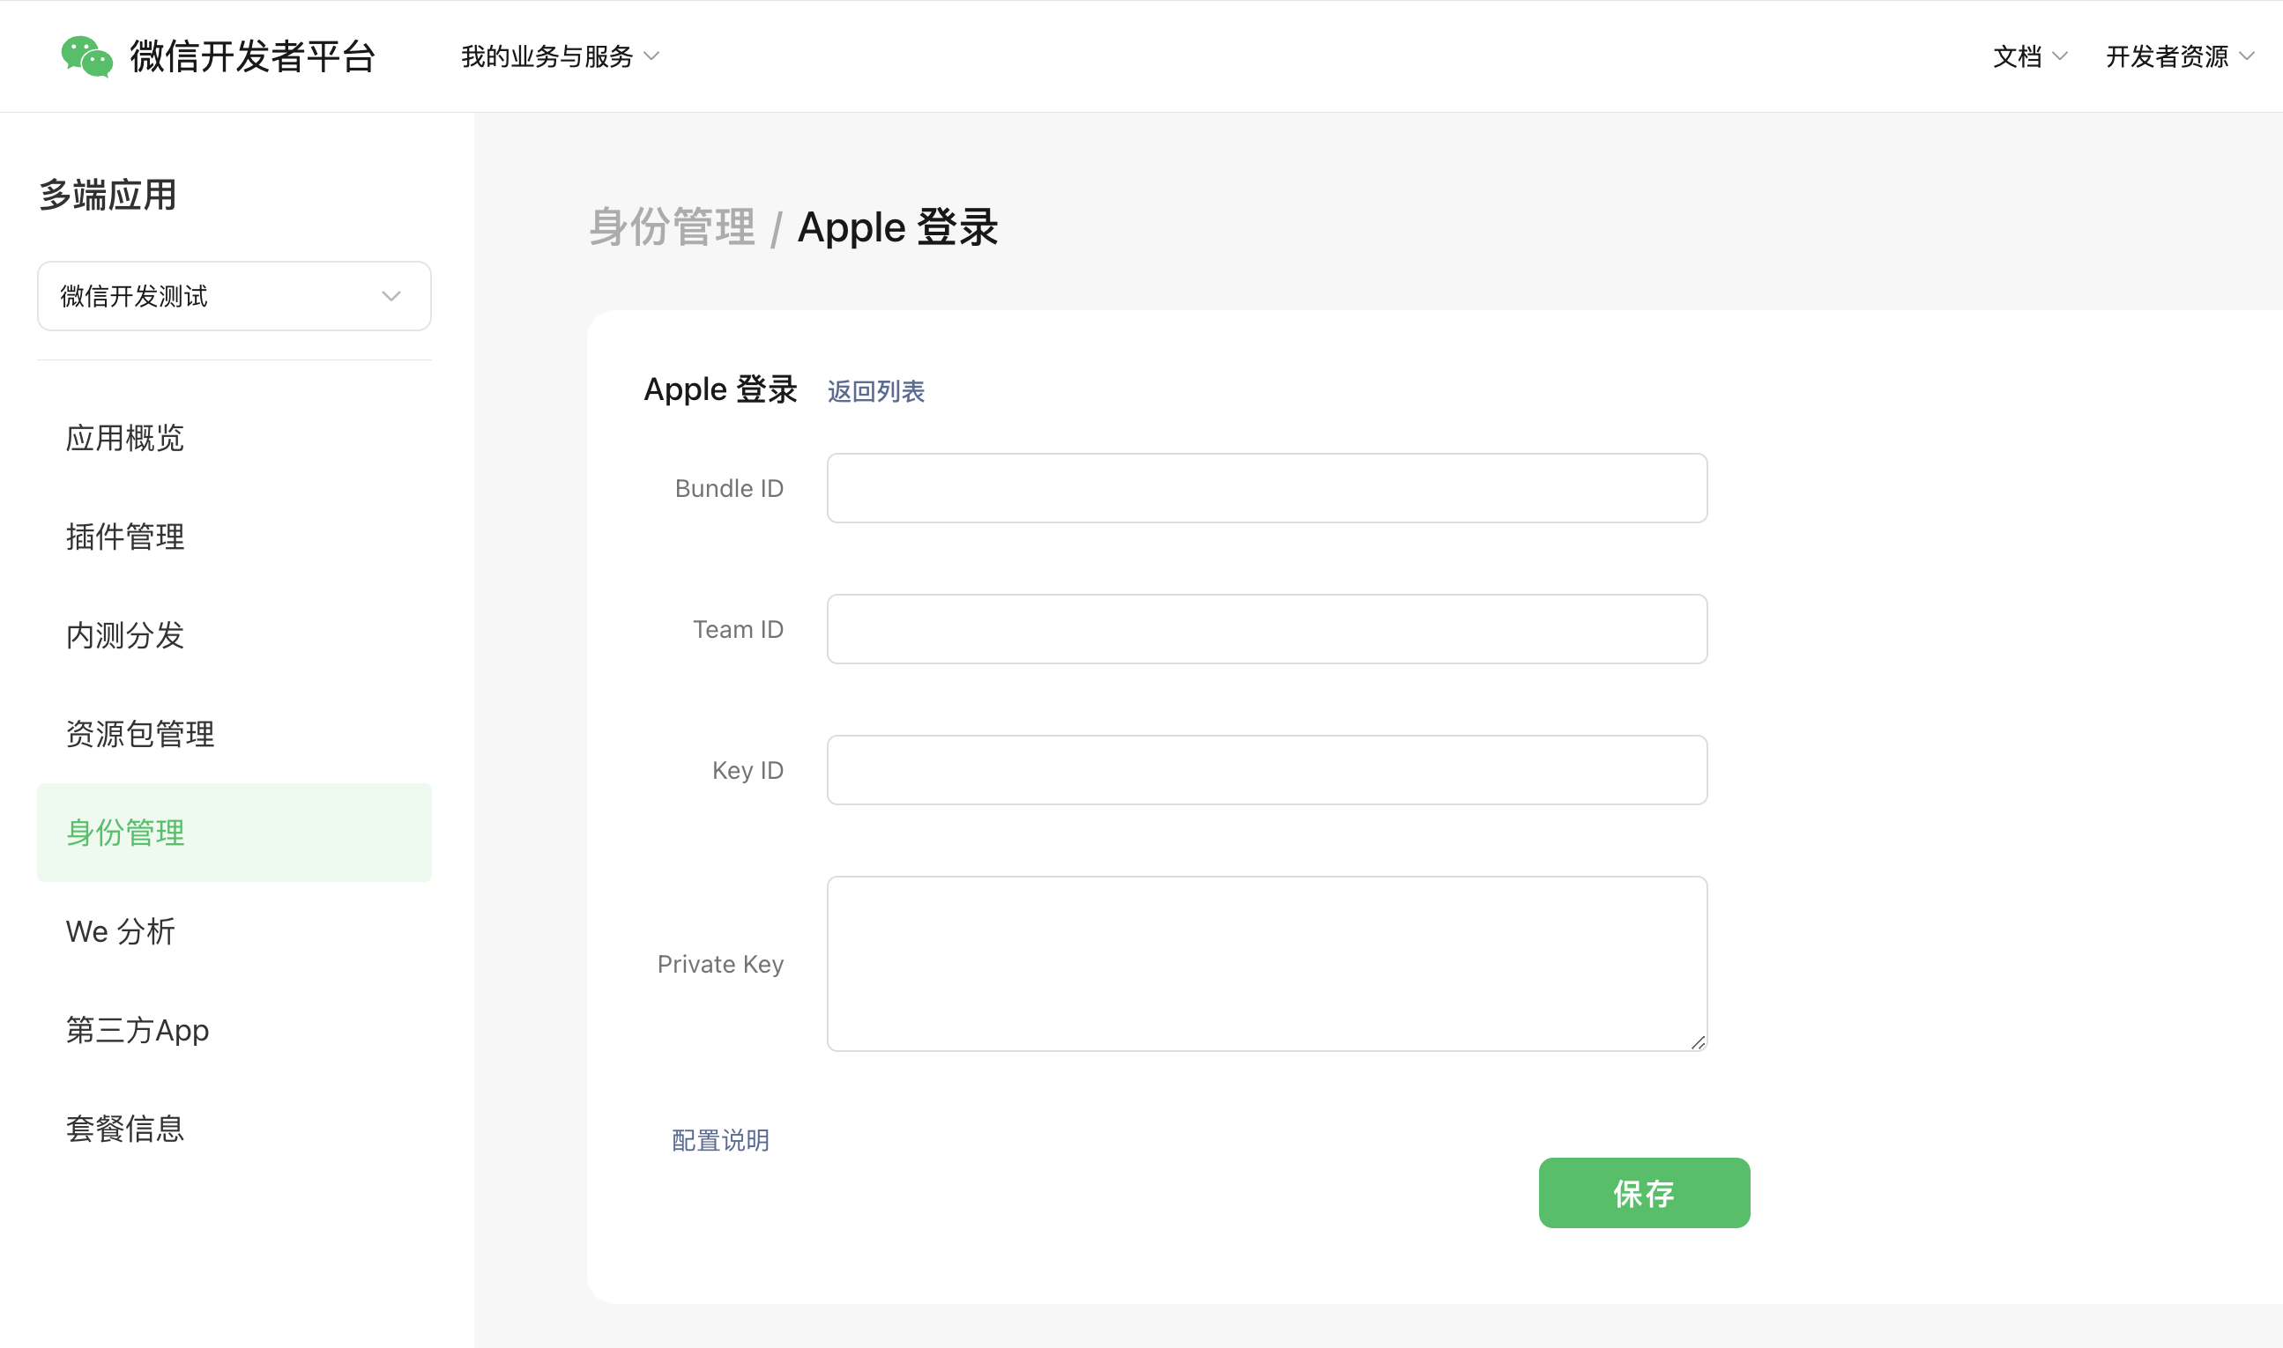Select 内测分发 in the sidebar
Viewport: 2283px width, 1348px height.
pos(234,635)
